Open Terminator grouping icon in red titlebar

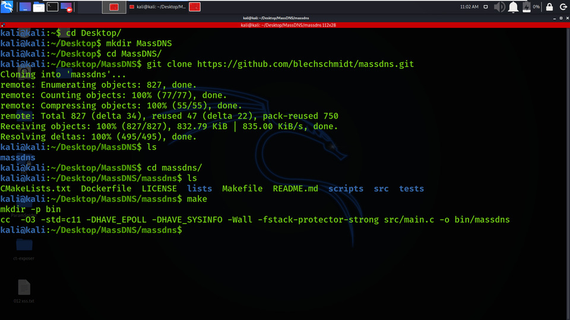tap(3, 25)
